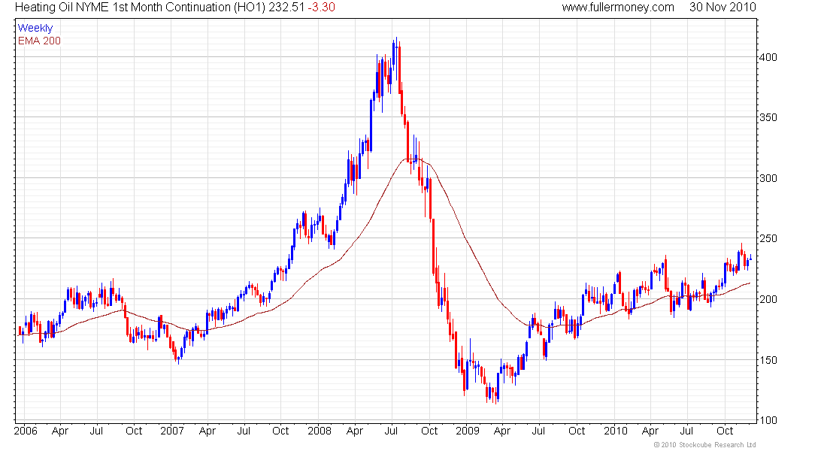Click the 350 price axis label
This screenshot has width=827, height=451.
pos(768,117)
